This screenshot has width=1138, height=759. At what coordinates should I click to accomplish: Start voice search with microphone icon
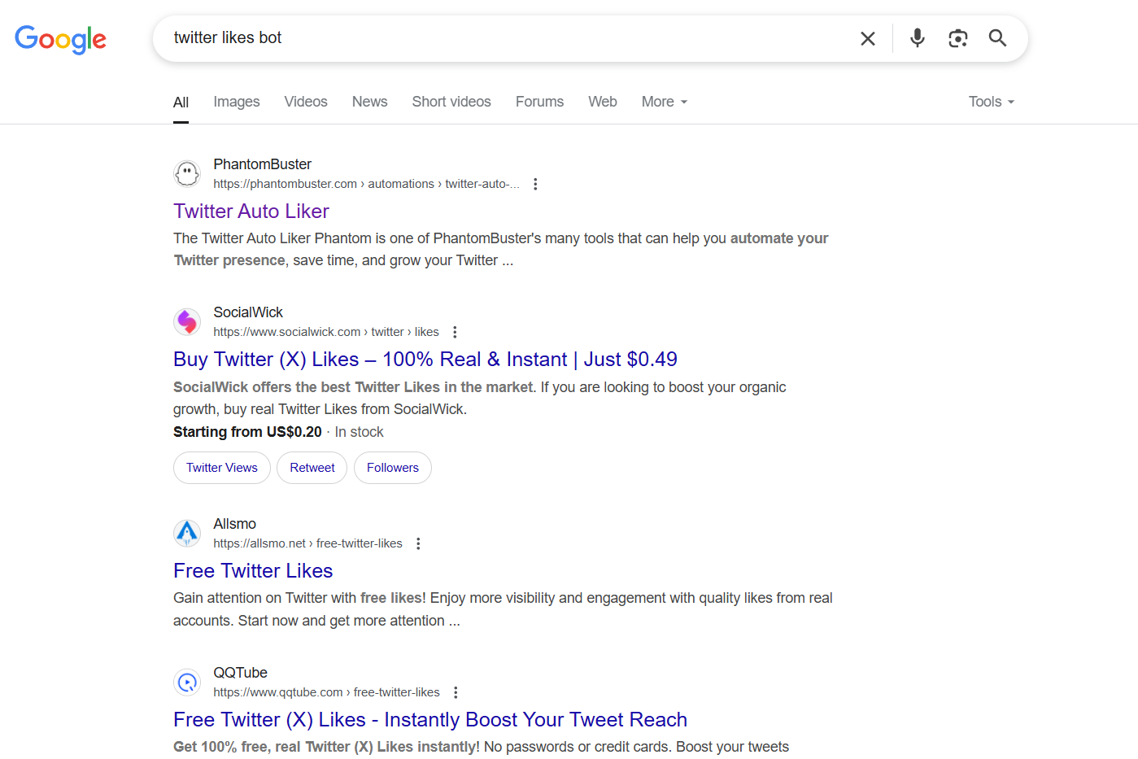click(x=918, y=38)
